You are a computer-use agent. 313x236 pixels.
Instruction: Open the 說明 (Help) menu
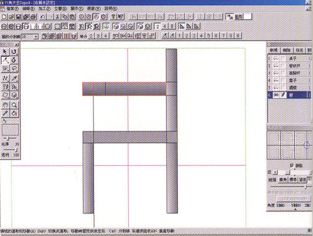[111, 9]
